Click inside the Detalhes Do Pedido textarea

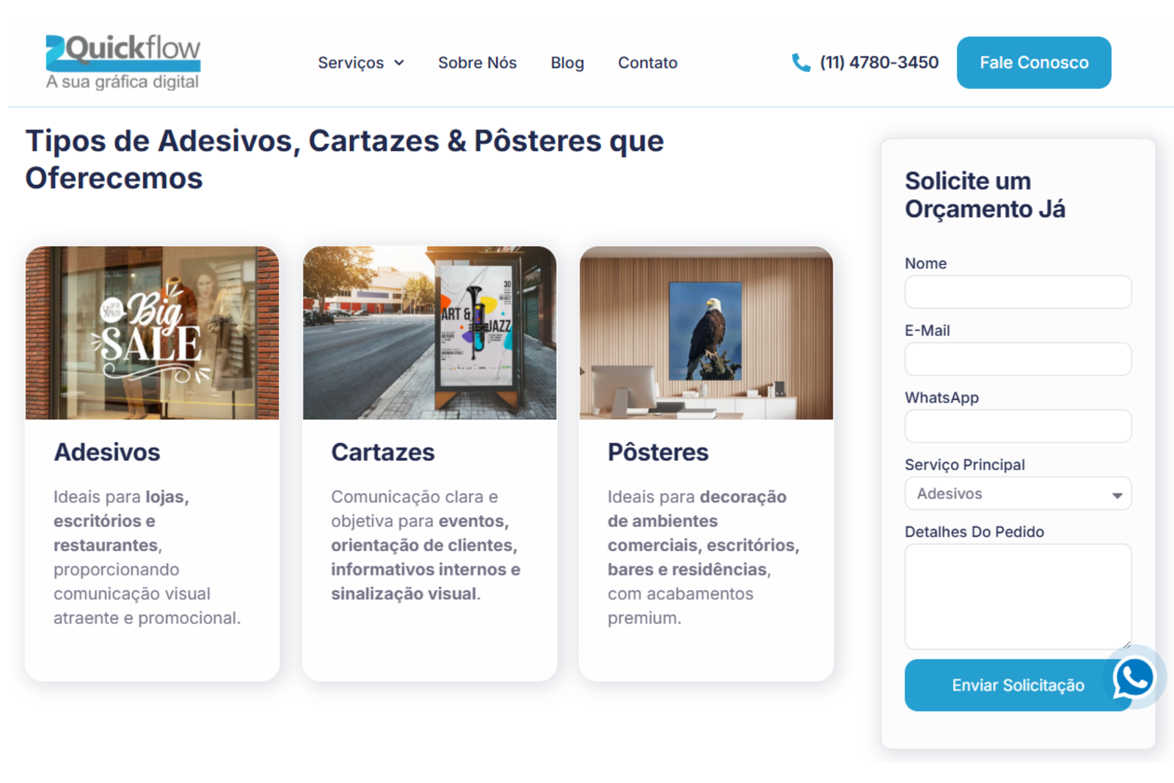coord(1018,596)
